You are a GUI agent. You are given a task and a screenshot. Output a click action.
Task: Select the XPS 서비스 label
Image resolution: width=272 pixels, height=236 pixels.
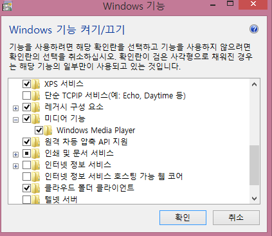pos(64,84)
